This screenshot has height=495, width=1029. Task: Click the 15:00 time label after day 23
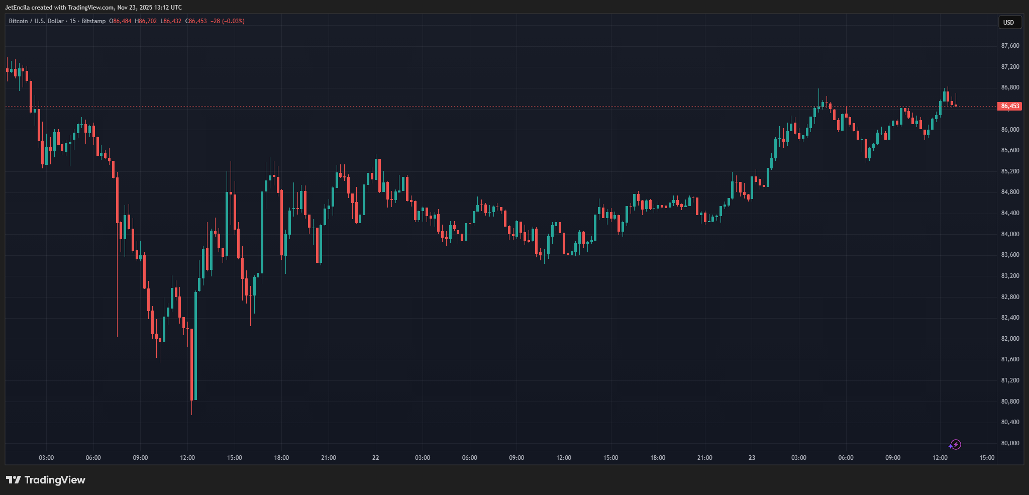987,458
